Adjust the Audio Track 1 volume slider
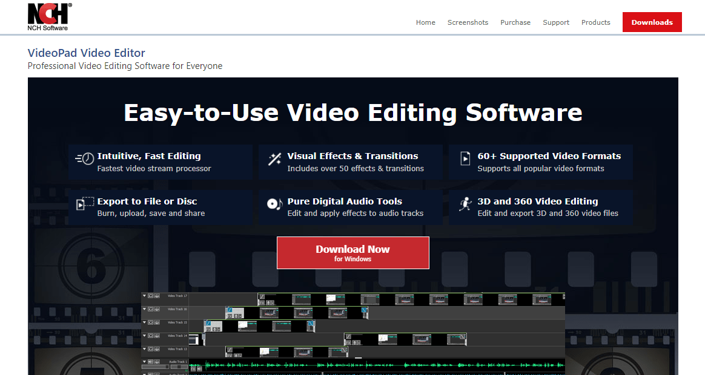Image resolution: width=705 pixels, height=375 pixels. (x=155, y=367)
